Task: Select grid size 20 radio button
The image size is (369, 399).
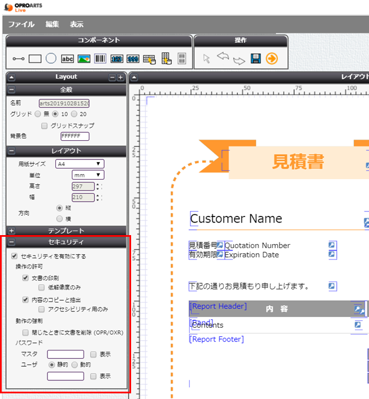Action: tap(75, 114)
